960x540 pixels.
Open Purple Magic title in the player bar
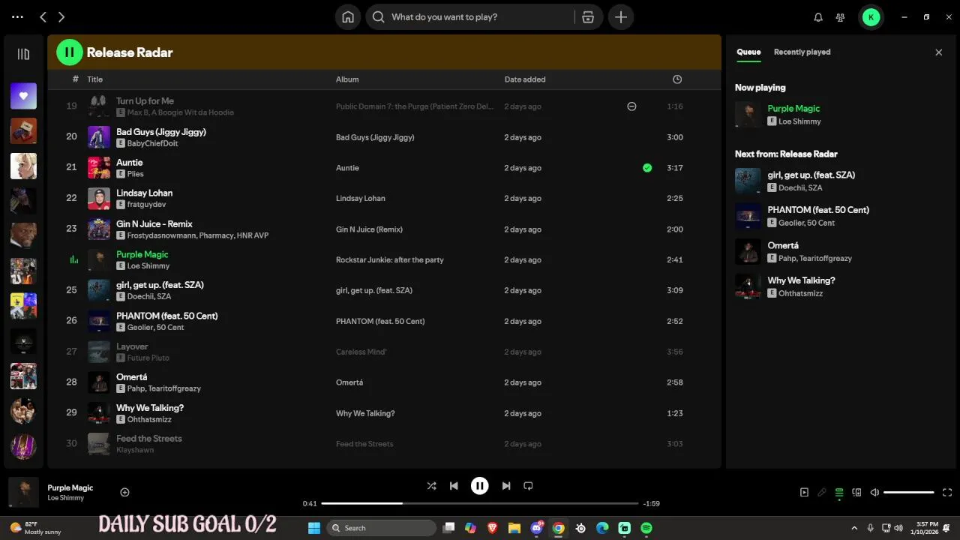click(70, 487)
